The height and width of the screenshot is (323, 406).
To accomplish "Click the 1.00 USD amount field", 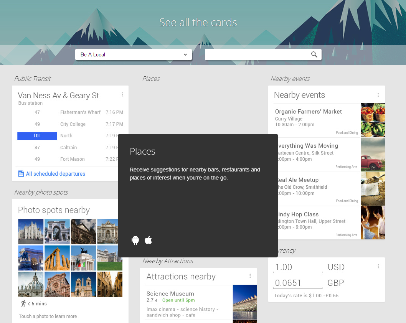I will 297,267.
